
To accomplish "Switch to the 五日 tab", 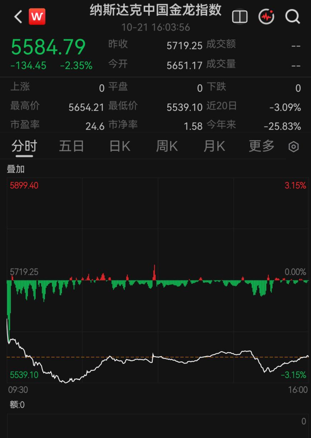I will pos(71,146).
